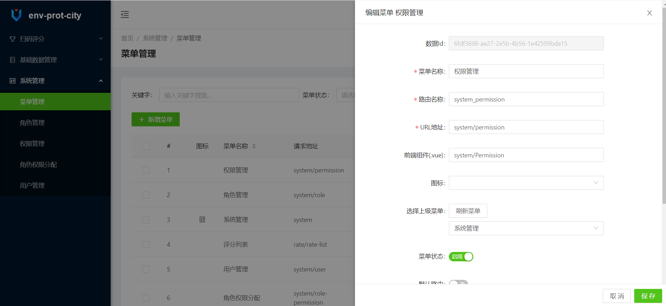Click the control icon beside 系统管理 in sidebar
The width and height of the screenshot is (666, 306).
tap(13, 81)
